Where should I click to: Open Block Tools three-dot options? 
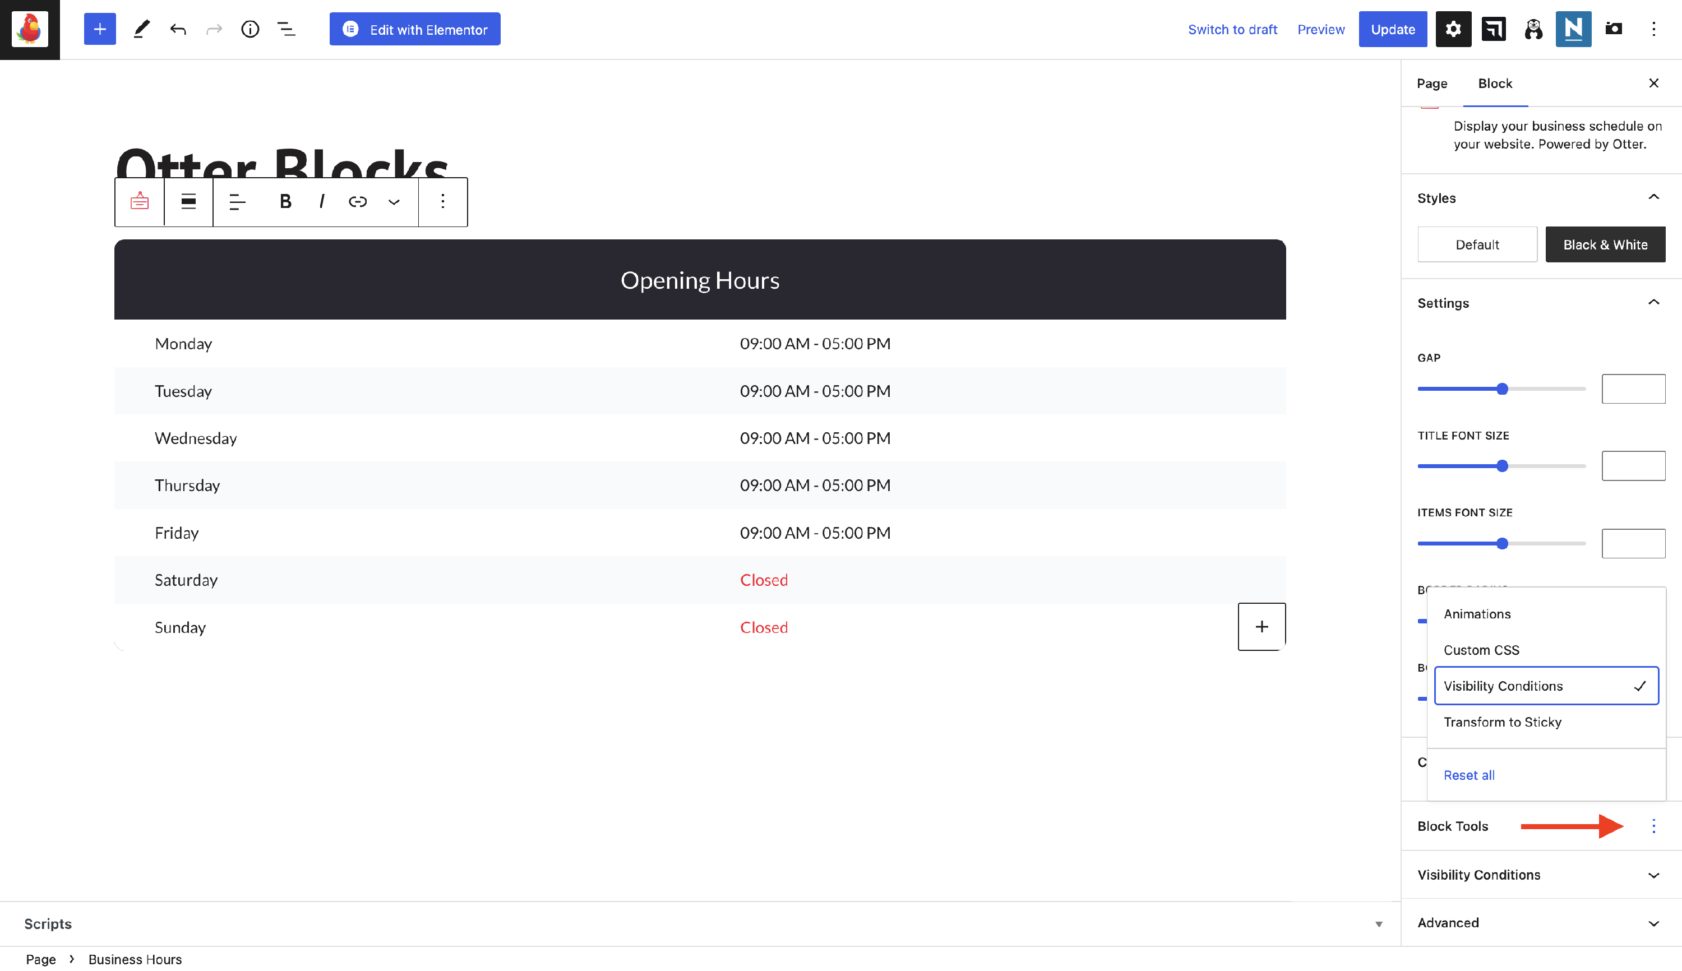(x=1653, y=826)
